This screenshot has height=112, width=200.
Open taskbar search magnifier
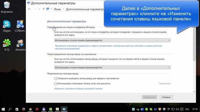pyautogui.click(x=10, y=109)
